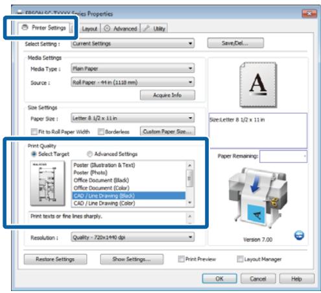Click the Paper Remaining field
321x293 pixels.
click(x=283, y=157)
